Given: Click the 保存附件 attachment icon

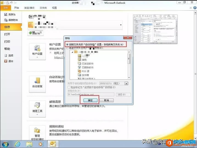Looking at the screenshot, I should click(6, 20).
